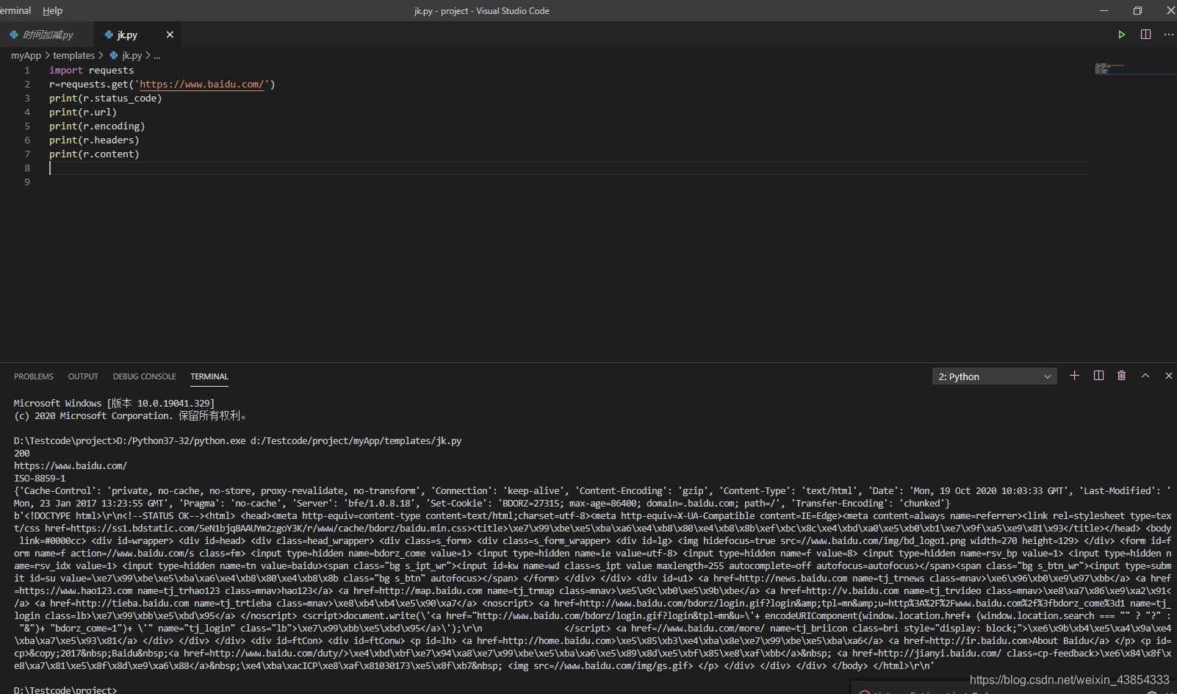
Task: Open the Help menu
Action: [x=52, y=10]
